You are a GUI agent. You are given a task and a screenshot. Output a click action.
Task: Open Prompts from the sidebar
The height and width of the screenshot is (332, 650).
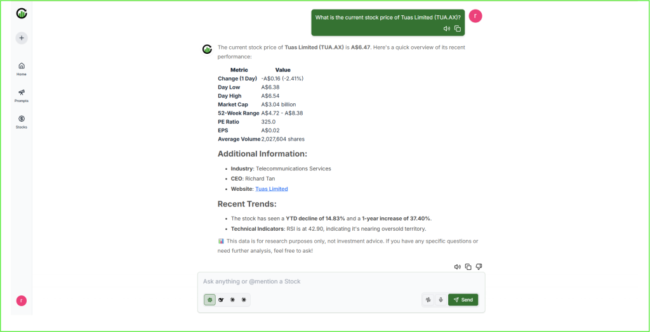point(22,95)
